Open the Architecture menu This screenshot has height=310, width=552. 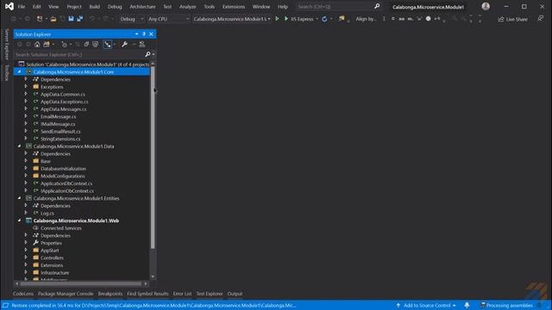[142, 7]
